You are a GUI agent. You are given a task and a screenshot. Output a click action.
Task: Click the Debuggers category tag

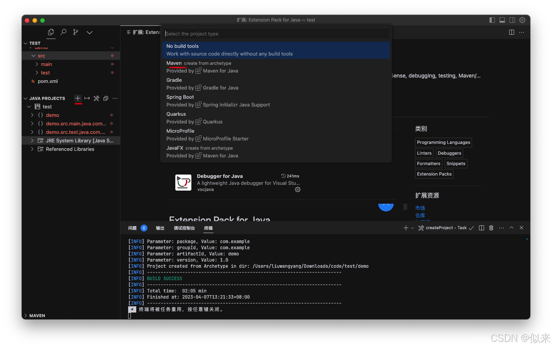click(x=449, y=153)
